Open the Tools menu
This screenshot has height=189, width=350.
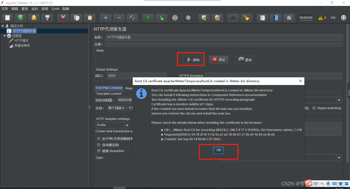coord(55,9)
